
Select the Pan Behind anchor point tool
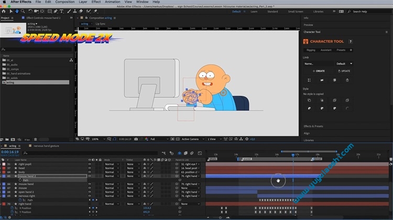coord(42,11)
